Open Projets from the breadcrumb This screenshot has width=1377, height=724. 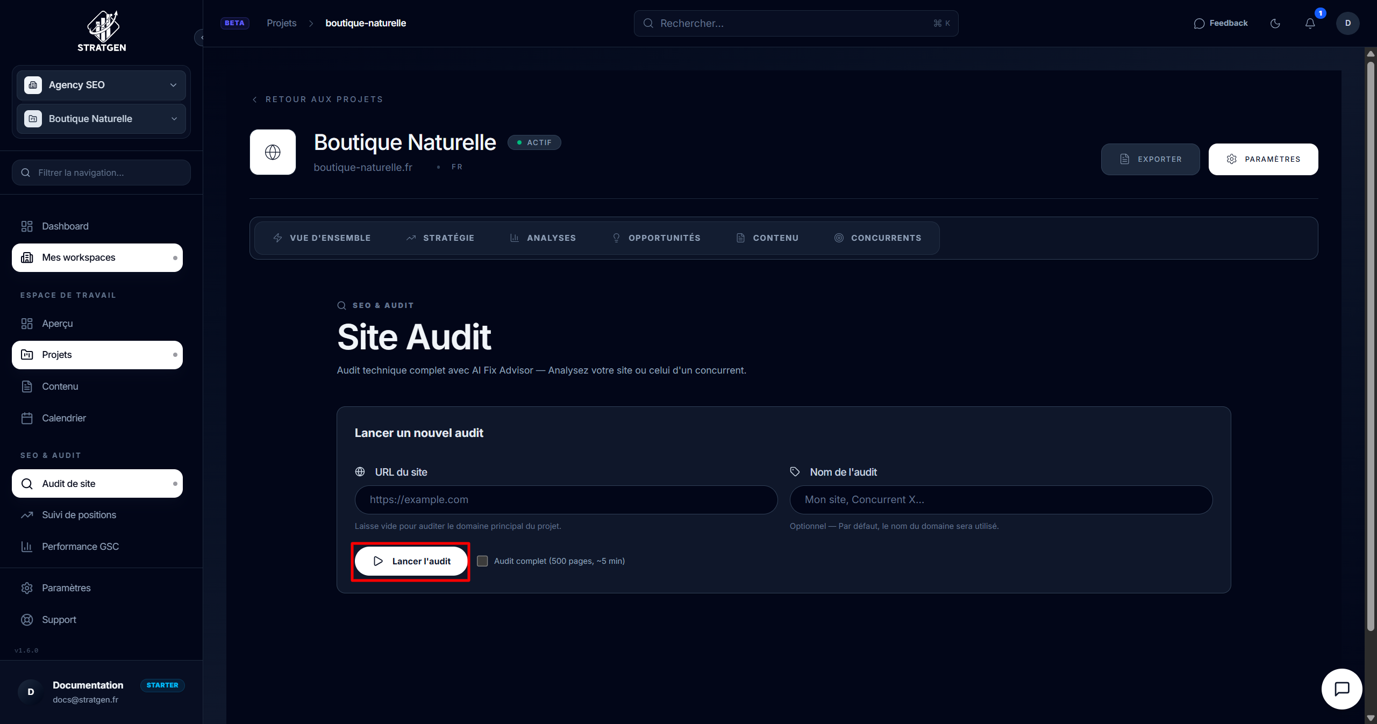(x=281, y=23)
